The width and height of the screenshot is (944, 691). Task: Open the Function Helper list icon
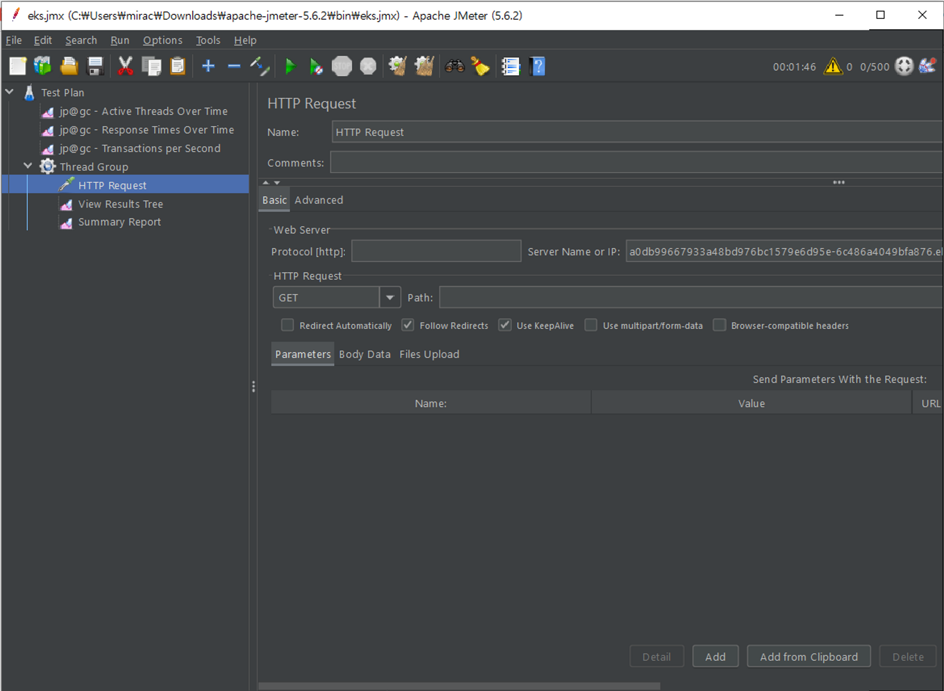click(511, 66)
